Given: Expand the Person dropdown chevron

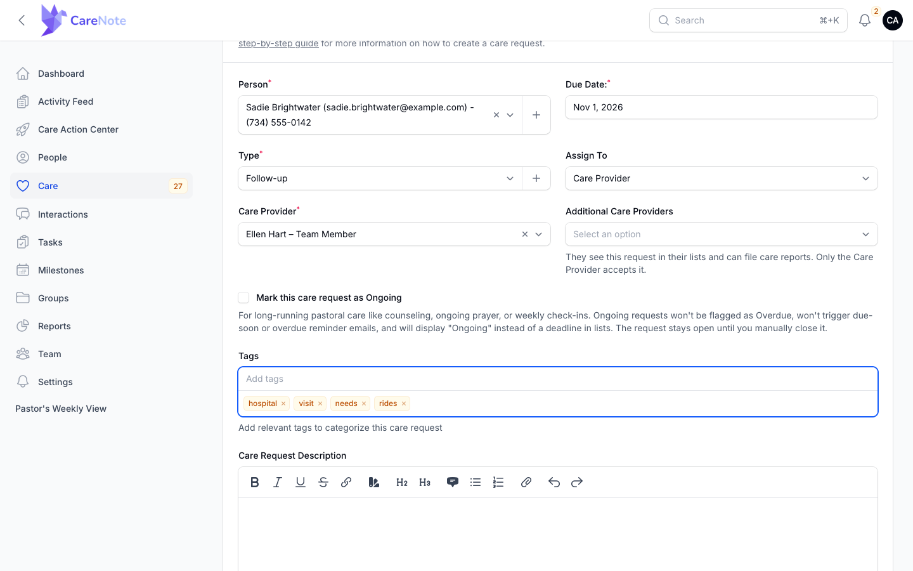Looking at the screenshot, I should pos(510,115).
